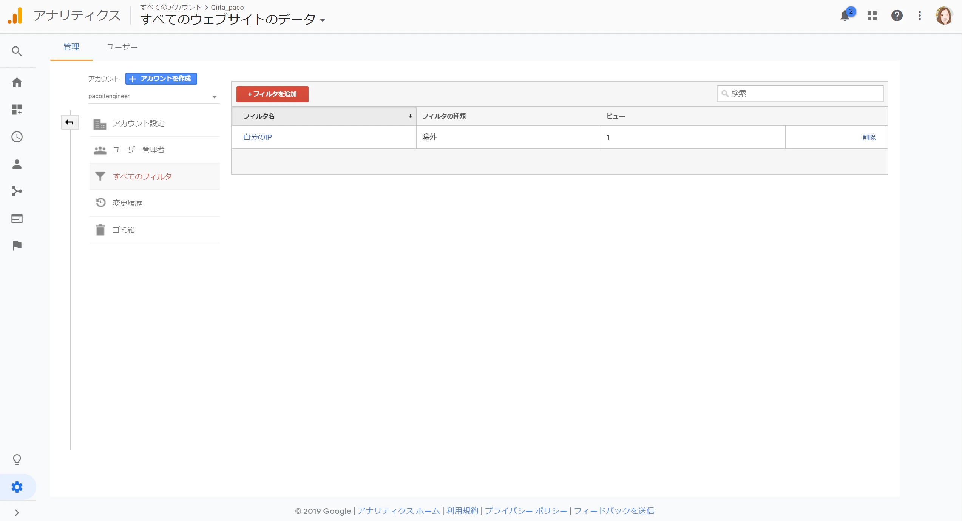Switch to the ユーザー tab
This screenshot has width=962, height=521.
(x=122, y=47)
